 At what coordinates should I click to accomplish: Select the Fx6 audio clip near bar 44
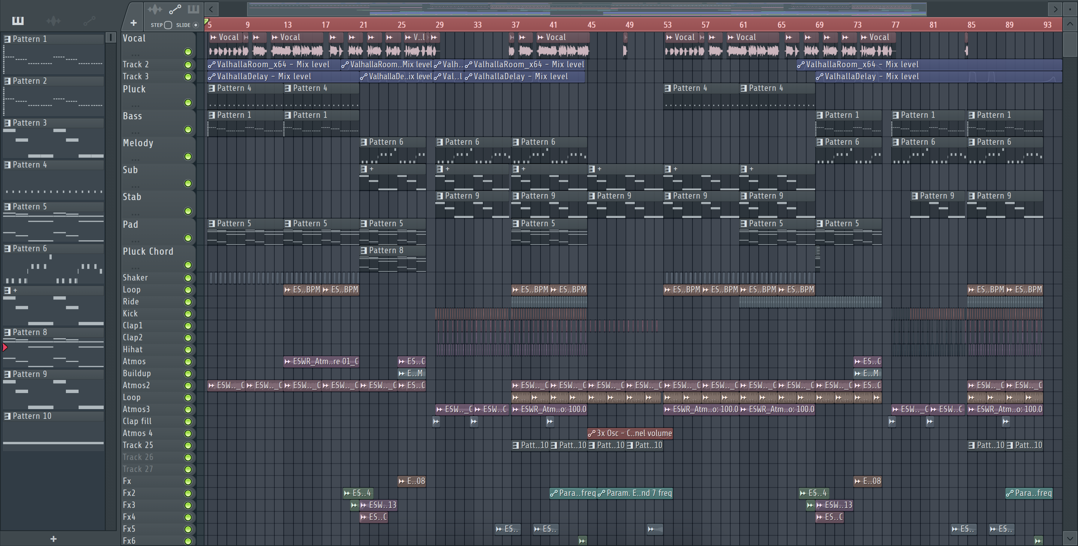click(582, 541)
